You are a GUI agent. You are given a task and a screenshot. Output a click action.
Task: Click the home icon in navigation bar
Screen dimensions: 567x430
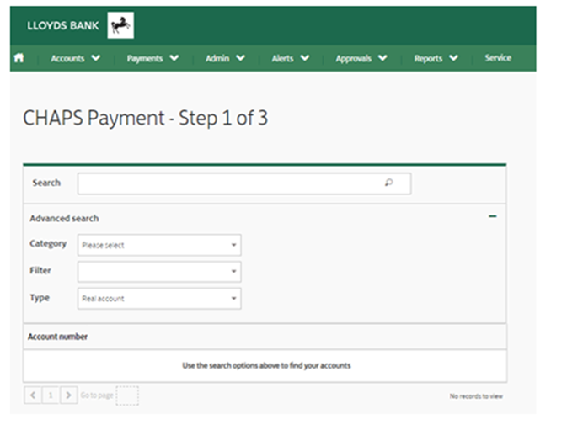point(19,58)
